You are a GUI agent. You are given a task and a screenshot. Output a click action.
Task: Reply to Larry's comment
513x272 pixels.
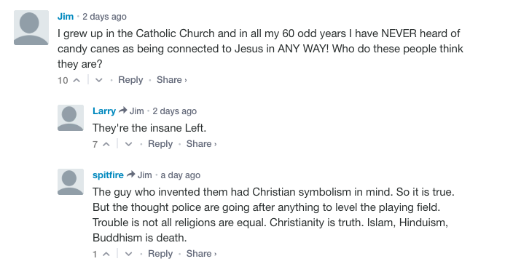pos(160,144)
